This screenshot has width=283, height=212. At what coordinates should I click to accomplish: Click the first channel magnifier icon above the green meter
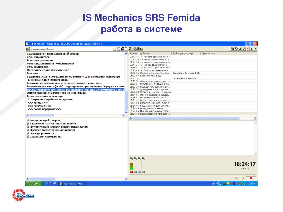pyautogui.click(x=132, y=158)
